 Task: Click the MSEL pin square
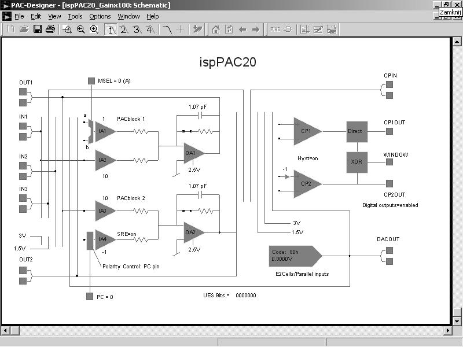[91, 81]
